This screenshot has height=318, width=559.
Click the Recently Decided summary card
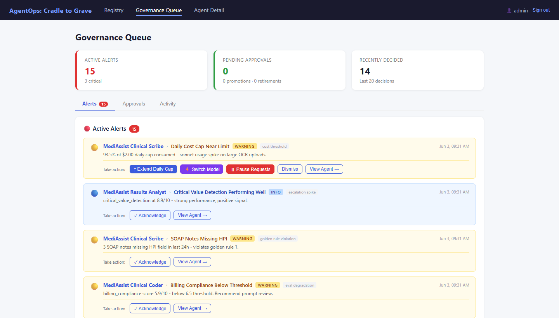point(418,70)
